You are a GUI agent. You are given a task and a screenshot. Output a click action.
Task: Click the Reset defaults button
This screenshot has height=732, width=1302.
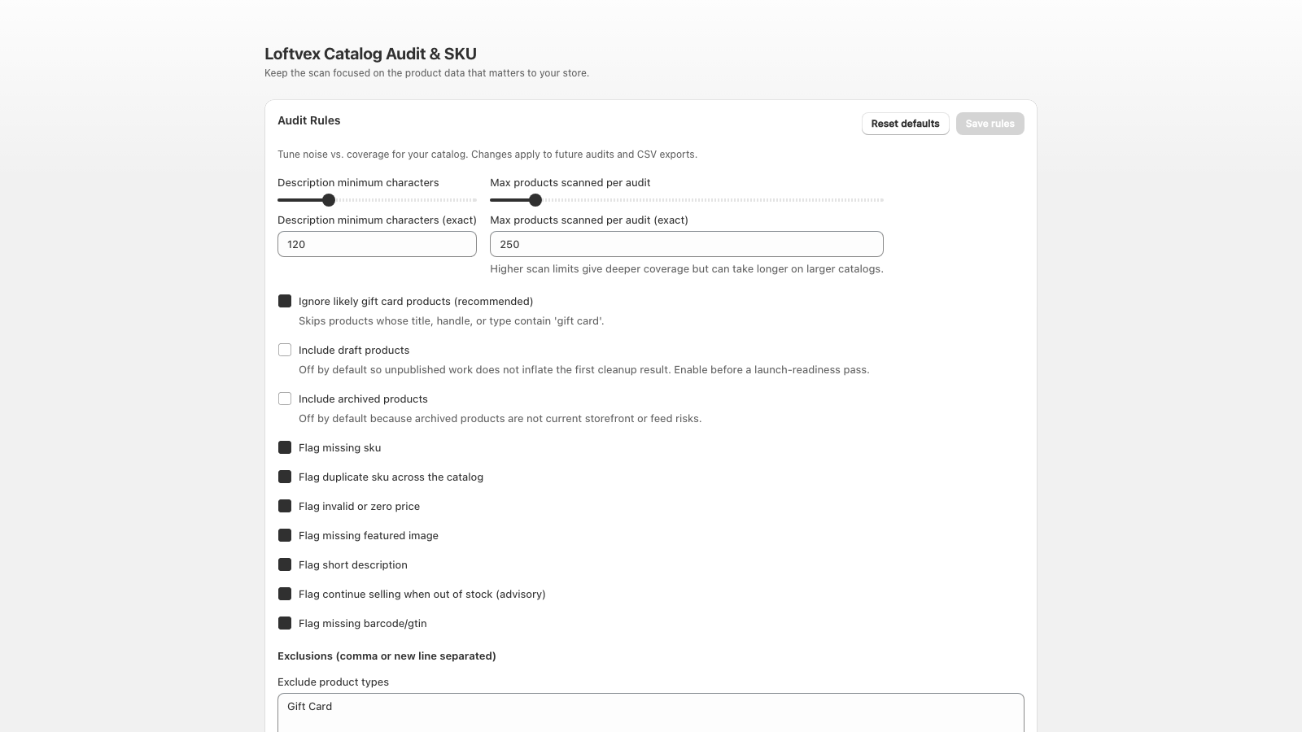pos(905,124)
